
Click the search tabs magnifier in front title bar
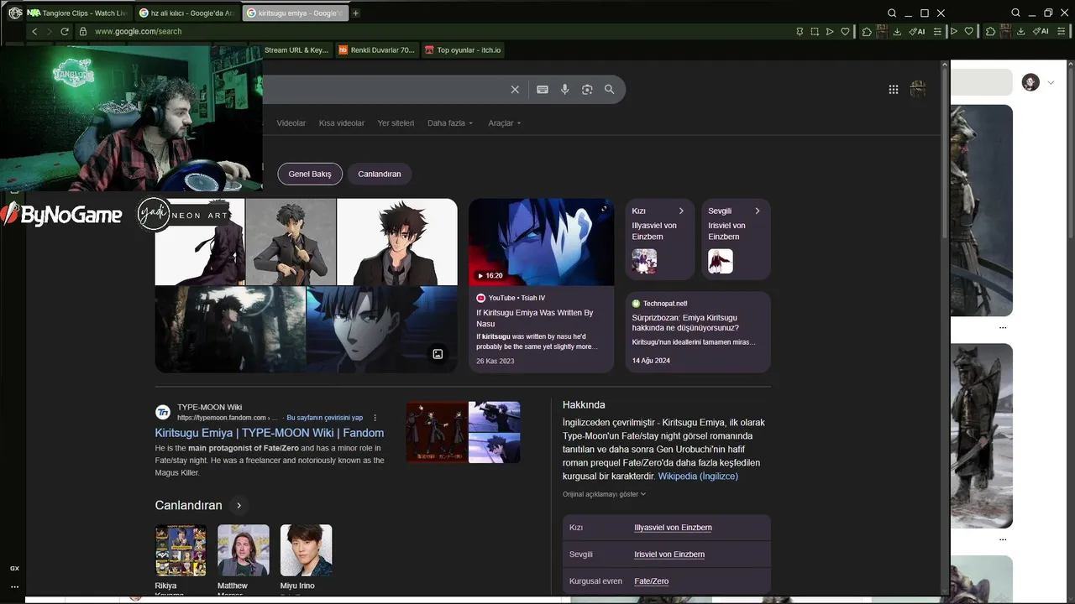pyautogui.click(x=892, y=13)
